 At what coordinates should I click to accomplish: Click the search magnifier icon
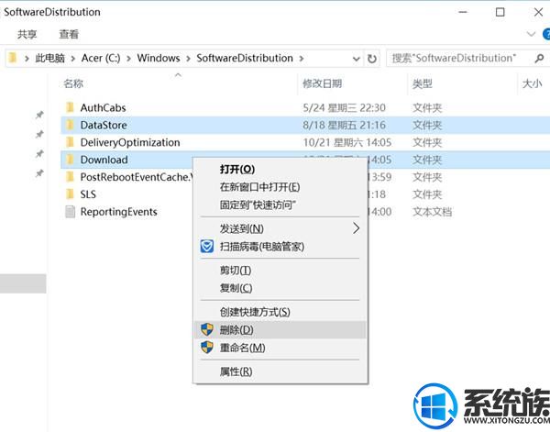tap(539, 59)
